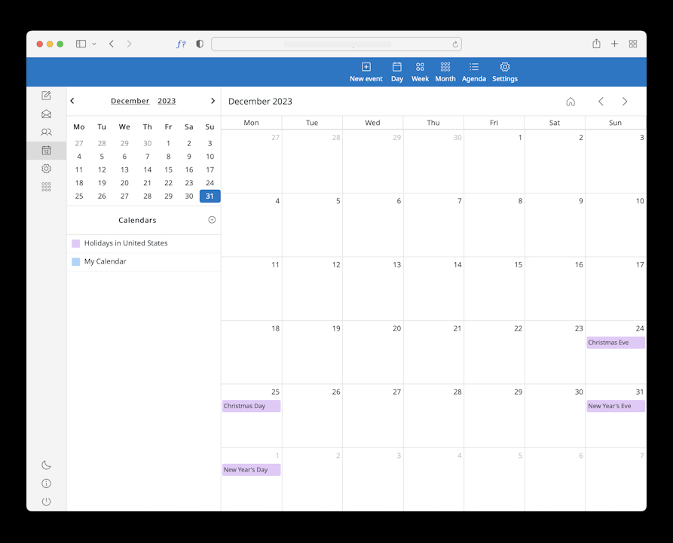Open calendar Settings in top toolbar
The height and width of the screenshot is (543, 673).
[x=505, y=72]
